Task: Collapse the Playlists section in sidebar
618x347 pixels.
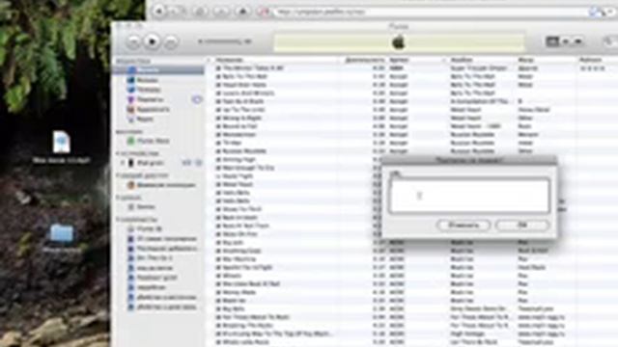Action: (118, 220)
